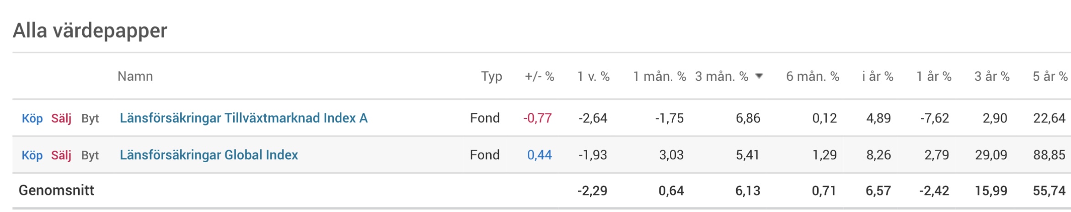The width and height of the screenshot is (1071, 212).
Task: Click the 3 mån. % column header
Action: [722, 76]
